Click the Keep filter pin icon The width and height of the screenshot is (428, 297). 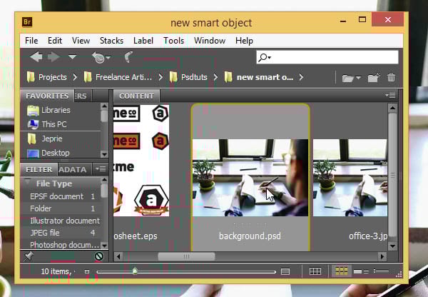(x=29, y=256)
